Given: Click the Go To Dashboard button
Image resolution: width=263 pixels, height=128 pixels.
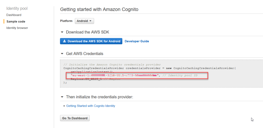Looking at the screenshot, I should point(75,118).
